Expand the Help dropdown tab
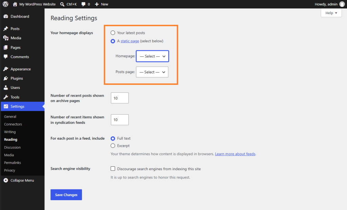Image resolution: width=347 pixels, height=210 pixels. point(331,13)
